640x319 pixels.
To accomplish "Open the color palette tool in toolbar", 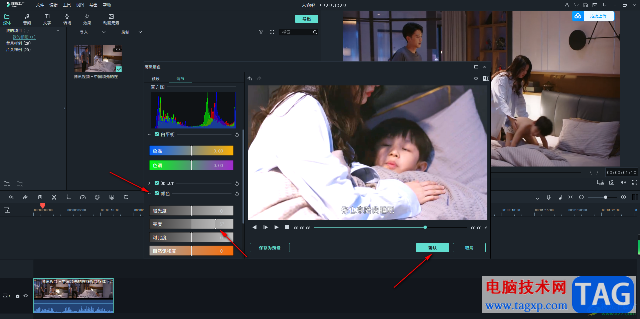I will click(x=97, y=197).
